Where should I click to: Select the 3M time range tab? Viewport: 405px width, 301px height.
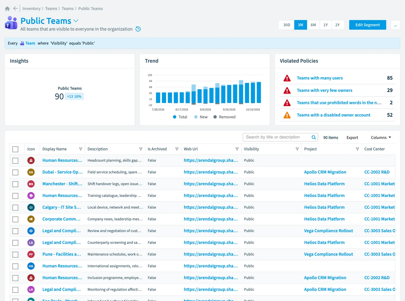click(300, 25)
